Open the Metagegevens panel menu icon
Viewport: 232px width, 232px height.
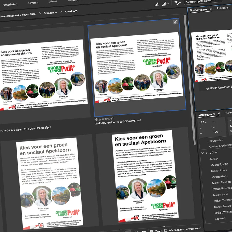point(219,114)
